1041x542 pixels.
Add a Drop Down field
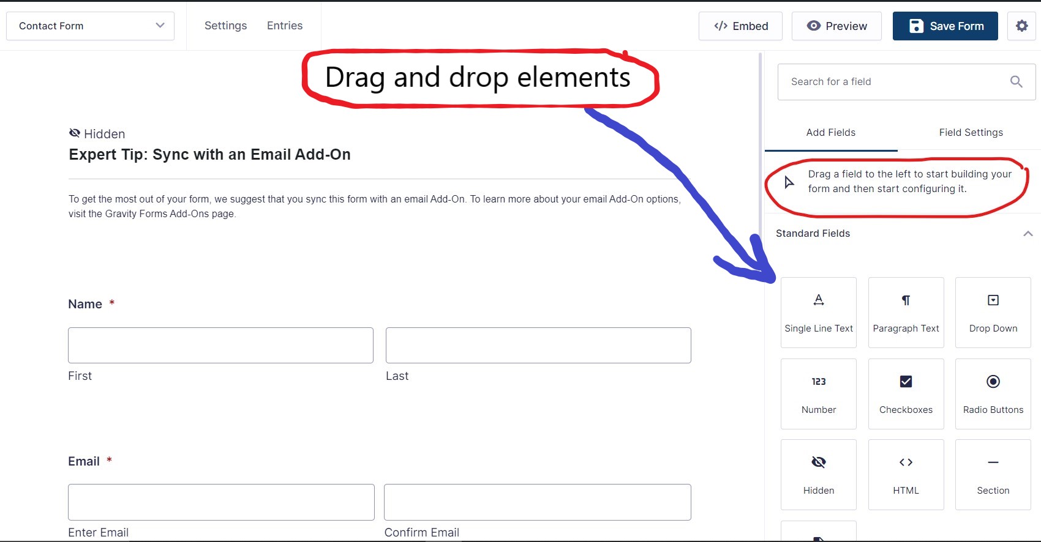[993, 313]
